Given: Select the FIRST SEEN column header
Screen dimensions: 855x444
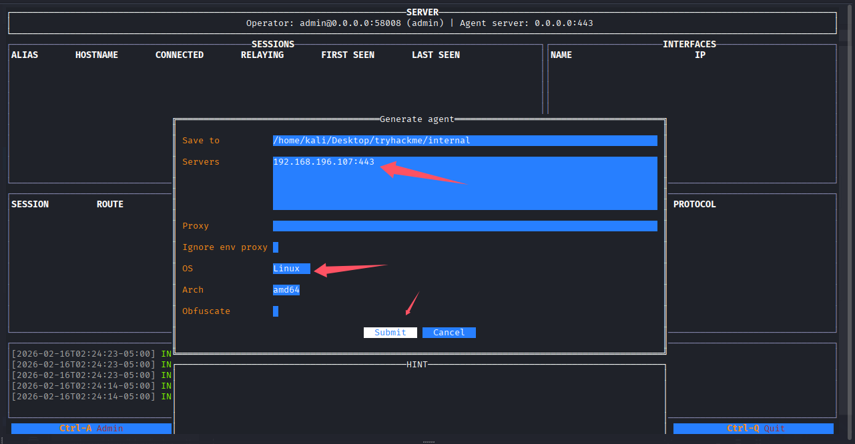Looking at the screenshot, I should (x=348, y=55).
